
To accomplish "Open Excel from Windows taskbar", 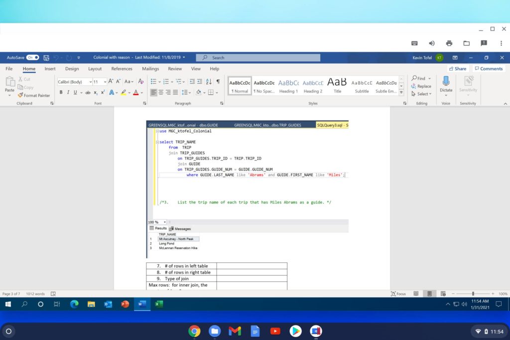I will pyautogui.click(x=159, y=304).
